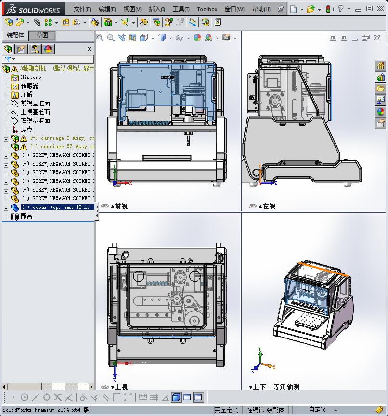The width and height of the screenshot is (388, 416).
Task: Click the Previous View icon
Action: pos(122,38)
